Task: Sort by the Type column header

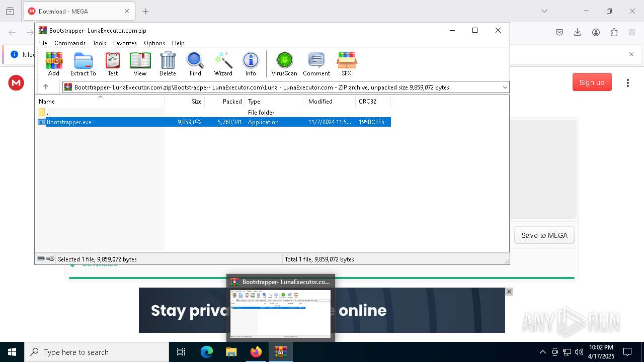Action: [x=275, y=101]
